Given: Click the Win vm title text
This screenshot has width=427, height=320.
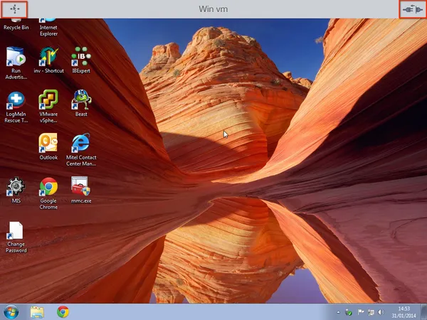Looking at the screenshot, I should coord(213,9).
